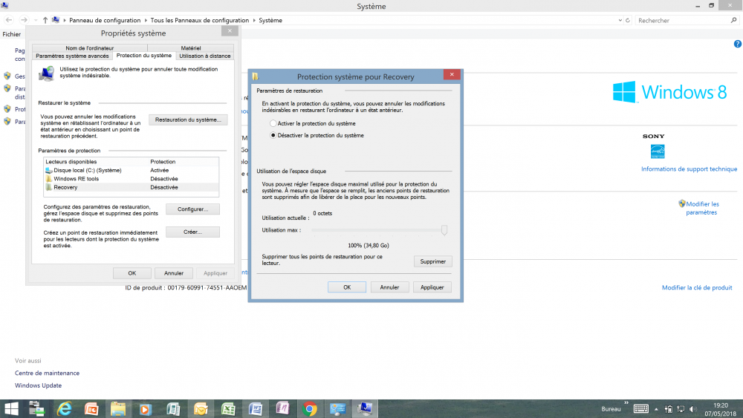The height and width of the screenshot is (418, 743).
Task: Click the refresh button in the address bar
Action: (x=628, y=20)
